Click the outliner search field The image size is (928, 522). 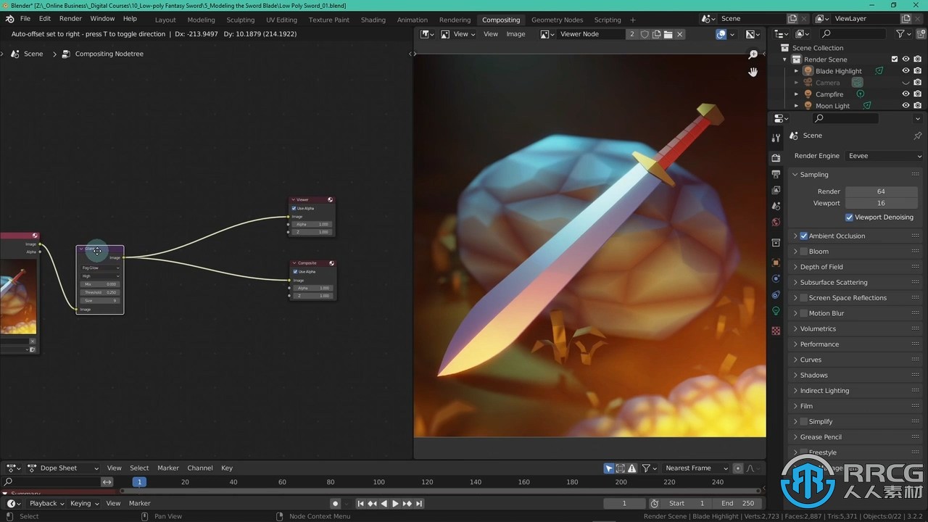pos(853,34)
